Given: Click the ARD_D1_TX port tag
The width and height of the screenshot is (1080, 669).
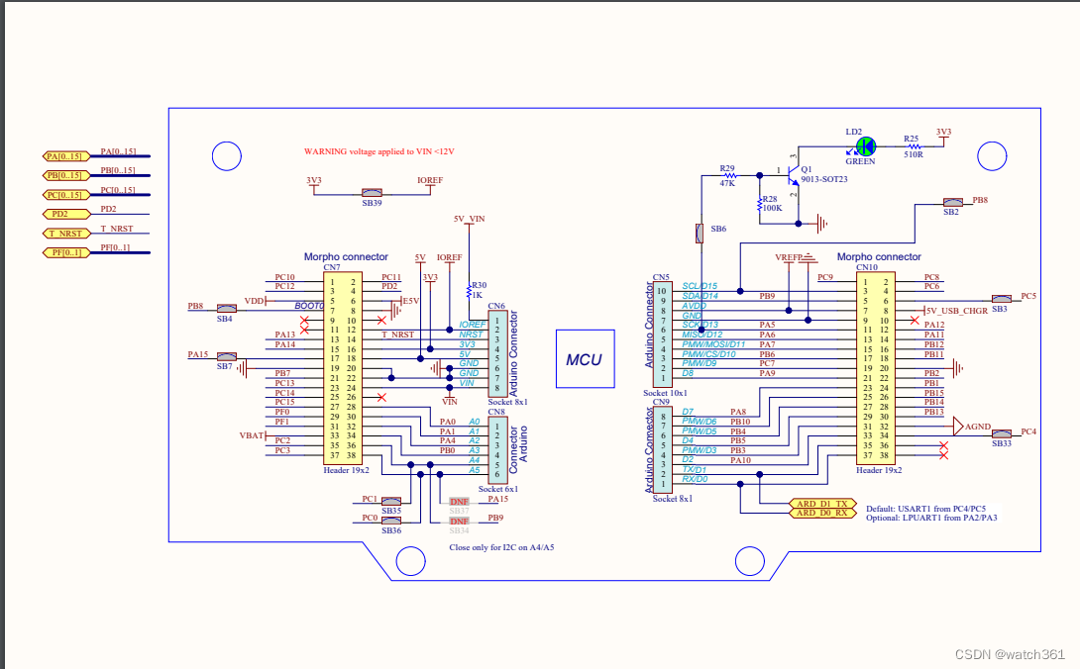Looking at the screenshot, I should (821, 504).
